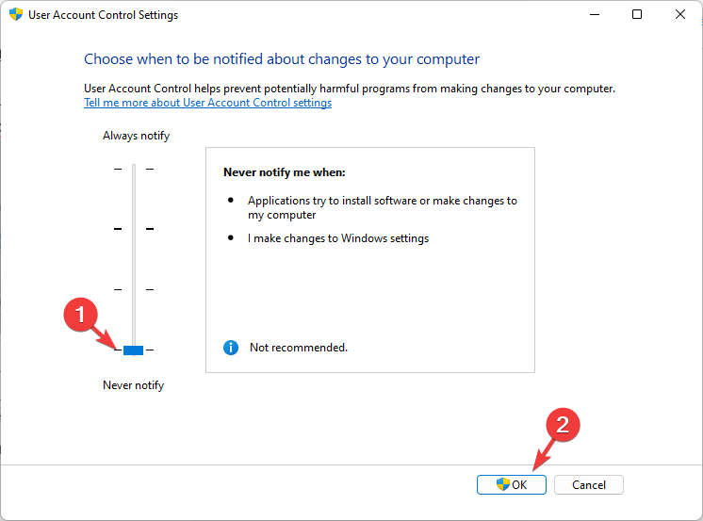This screenshot has width=703, height=521.
Task: Click the Always notify label above the slider
Action: click(136, 136)
